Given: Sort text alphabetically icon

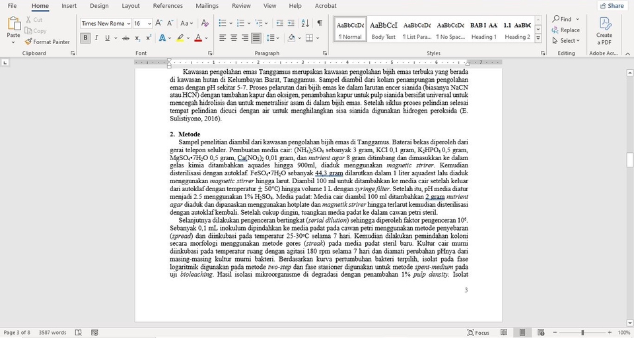Looking at the screenshot, I should [305, 24].
